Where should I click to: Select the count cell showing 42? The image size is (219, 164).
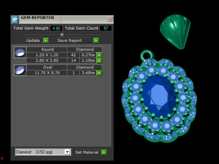[73, 55]
